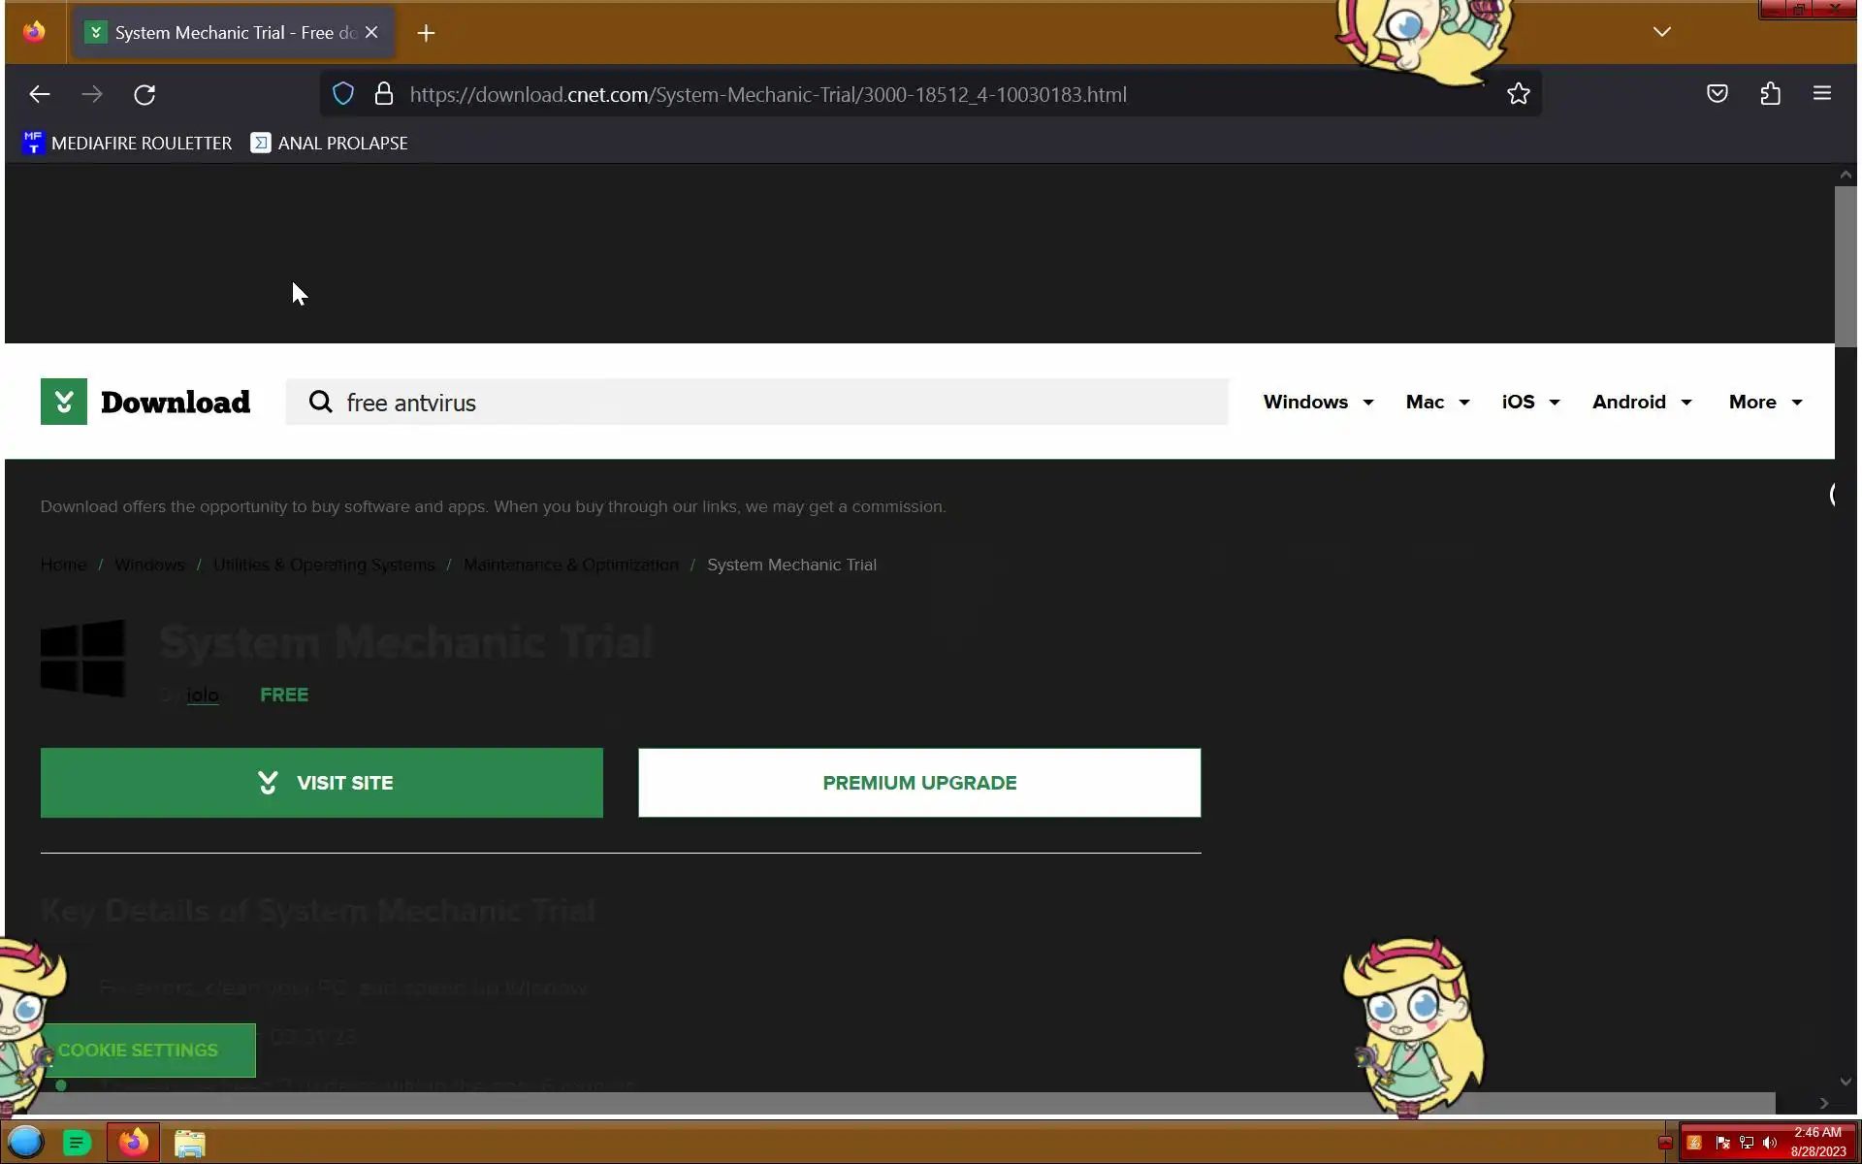
Task: Open the Extensions puzzle icon
Action: 1770,94
